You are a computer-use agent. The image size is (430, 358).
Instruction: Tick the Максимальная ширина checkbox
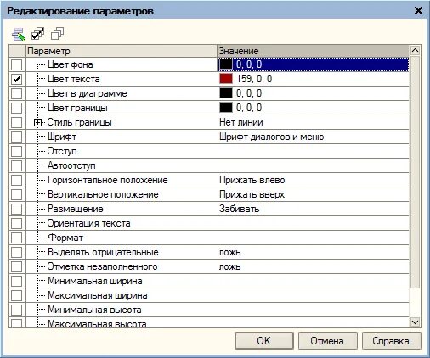click(x=16, y=295)
